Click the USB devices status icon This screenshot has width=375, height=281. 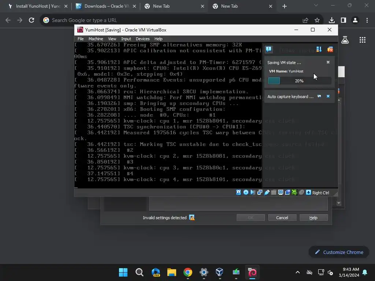[267, 192]
